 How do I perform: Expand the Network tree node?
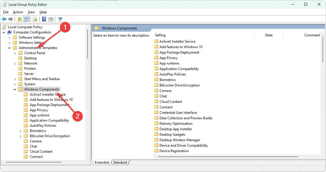[15, 63]
